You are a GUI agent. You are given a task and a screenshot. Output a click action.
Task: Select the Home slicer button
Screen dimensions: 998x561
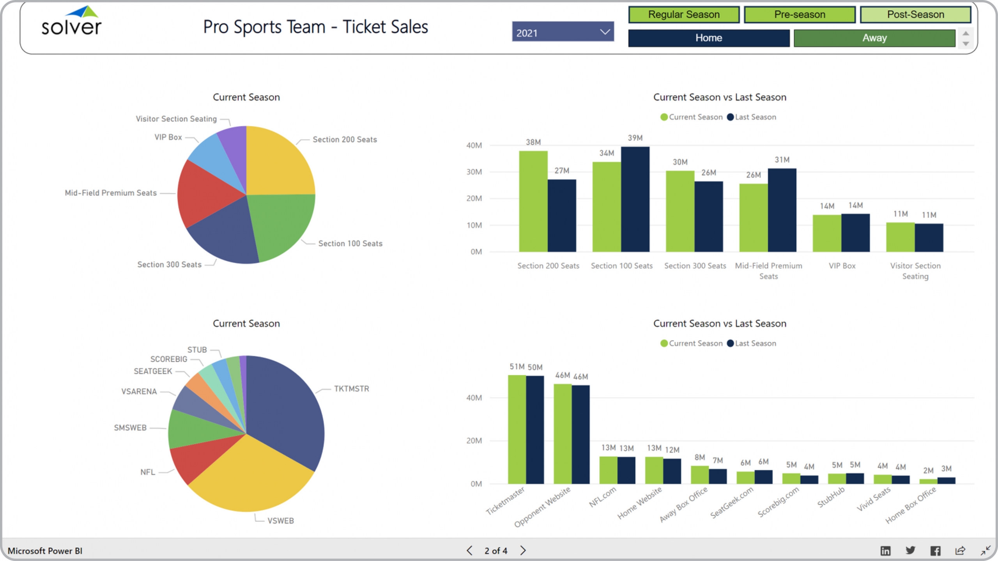pos(708,38)
